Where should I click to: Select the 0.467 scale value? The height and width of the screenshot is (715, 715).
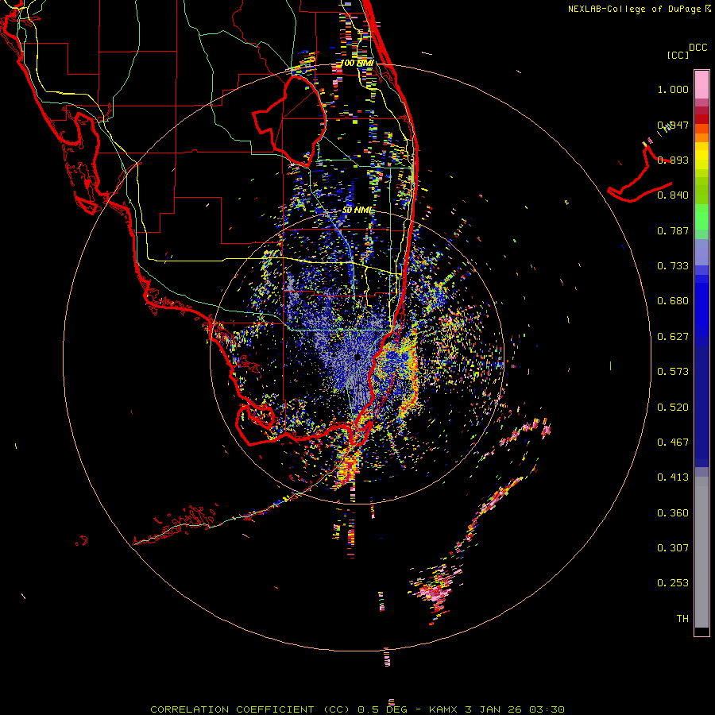point(673,443)
